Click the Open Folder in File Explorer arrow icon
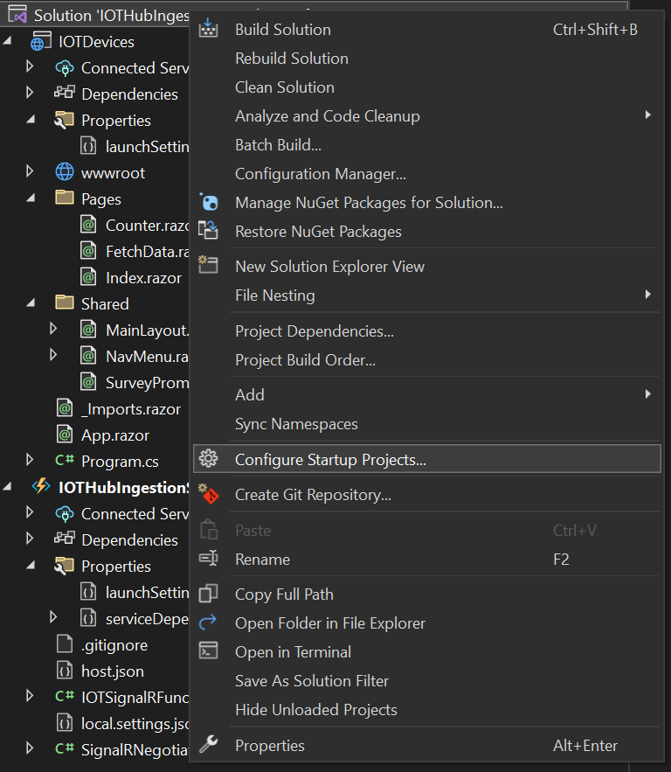Viewport: 671px width, 772px height. point(208,622)
